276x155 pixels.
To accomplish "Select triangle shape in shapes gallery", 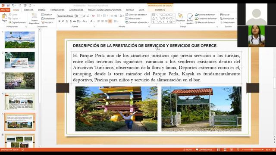I will 154,18.
